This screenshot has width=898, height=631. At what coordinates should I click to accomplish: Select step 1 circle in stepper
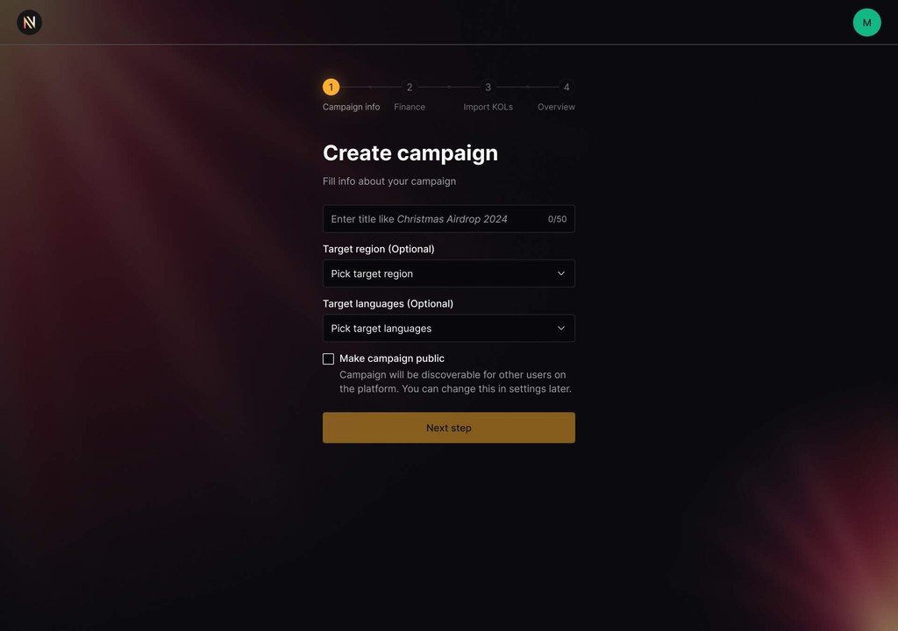[331, 87]
